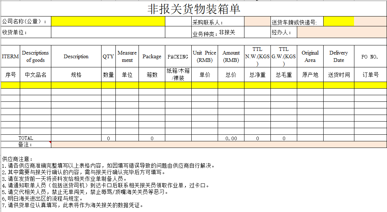Click the Descriptions of goods header cell
The width and height of the screenshot is (387, 212).
(x=36, y=57)
